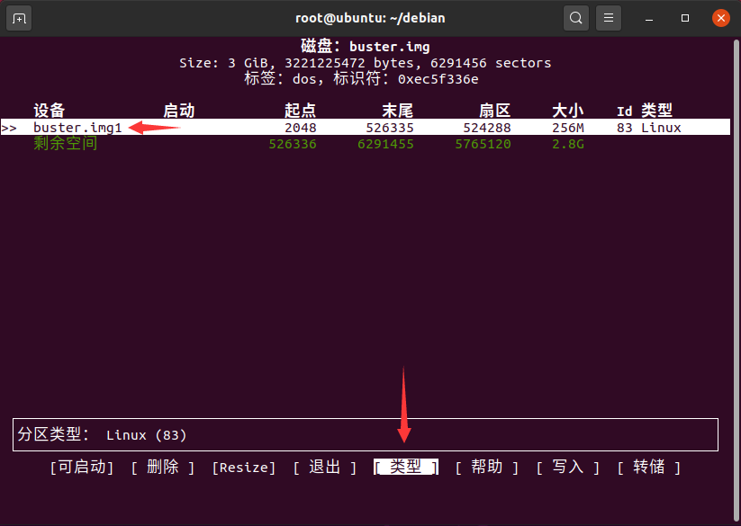Open the 帮助 help option
The width and height of the screenshot is (741, 526).
(486, 467)
